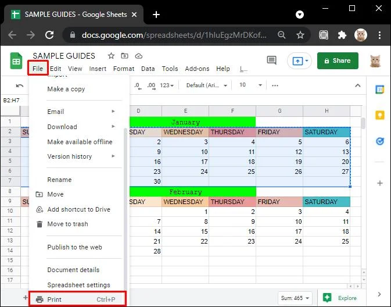
Task: Open the Tools menu
Action: coord(170,69)
